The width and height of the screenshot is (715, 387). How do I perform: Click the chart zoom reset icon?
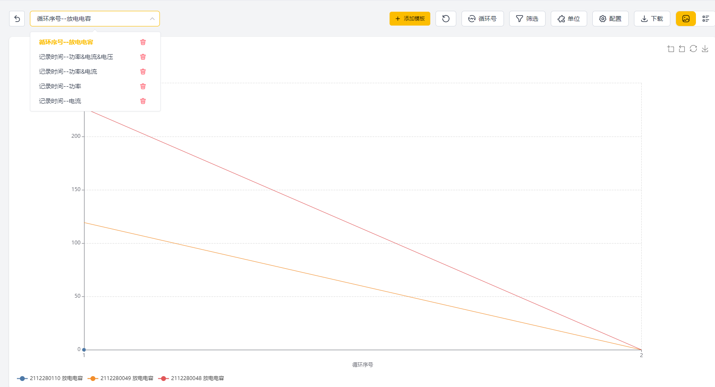pyautogui.click(x=682, y=49)
